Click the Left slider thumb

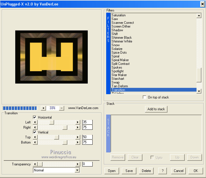[51, 122]
